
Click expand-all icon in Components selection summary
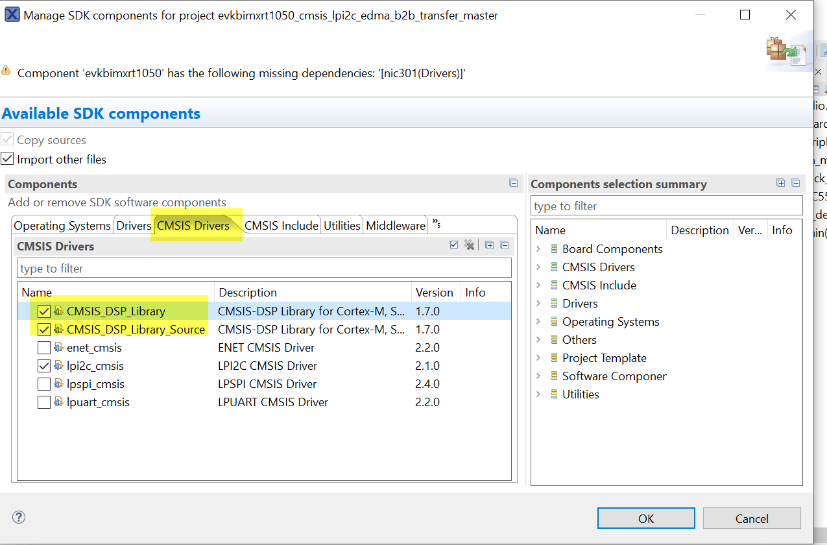781,184
